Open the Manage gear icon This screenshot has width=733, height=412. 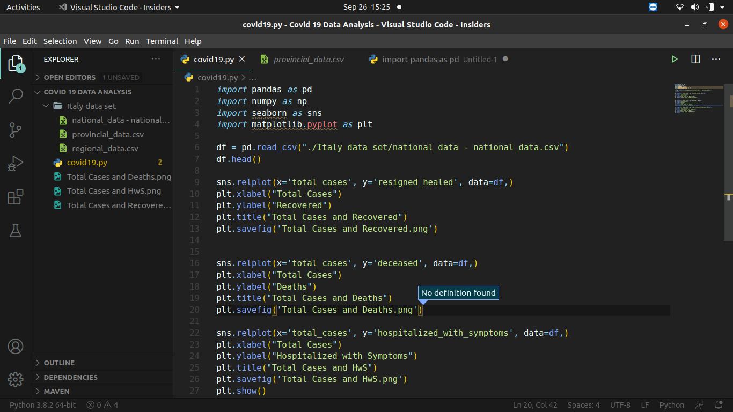pos(16,379)
